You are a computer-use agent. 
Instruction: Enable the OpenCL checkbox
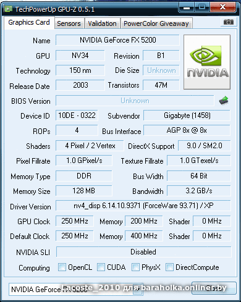62,267
